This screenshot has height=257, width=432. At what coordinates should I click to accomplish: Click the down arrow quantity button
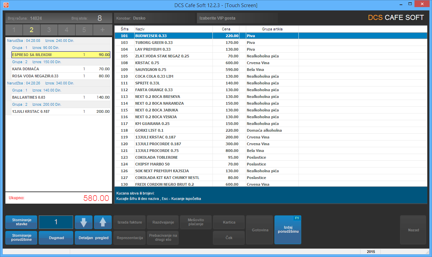pyautogui.click(x=84, y=222)
